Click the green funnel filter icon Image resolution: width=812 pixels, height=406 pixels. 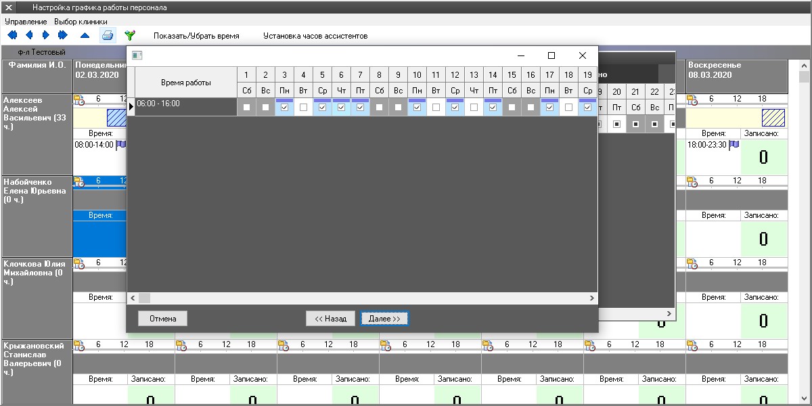pyautogui.click(x=130, y=35)
